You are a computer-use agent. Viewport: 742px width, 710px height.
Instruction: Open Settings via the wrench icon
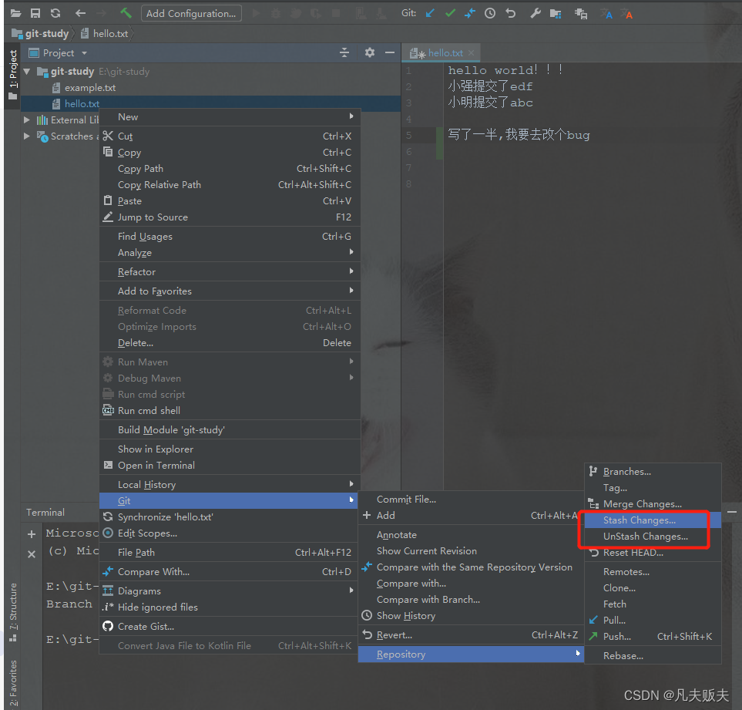[536, 13]
